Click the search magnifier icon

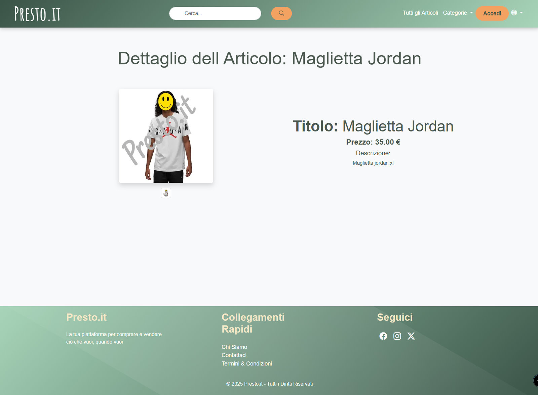pos(281,13)
